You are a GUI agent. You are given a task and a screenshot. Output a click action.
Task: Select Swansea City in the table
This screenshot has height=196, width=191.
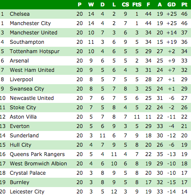click(x=27, y=89)
